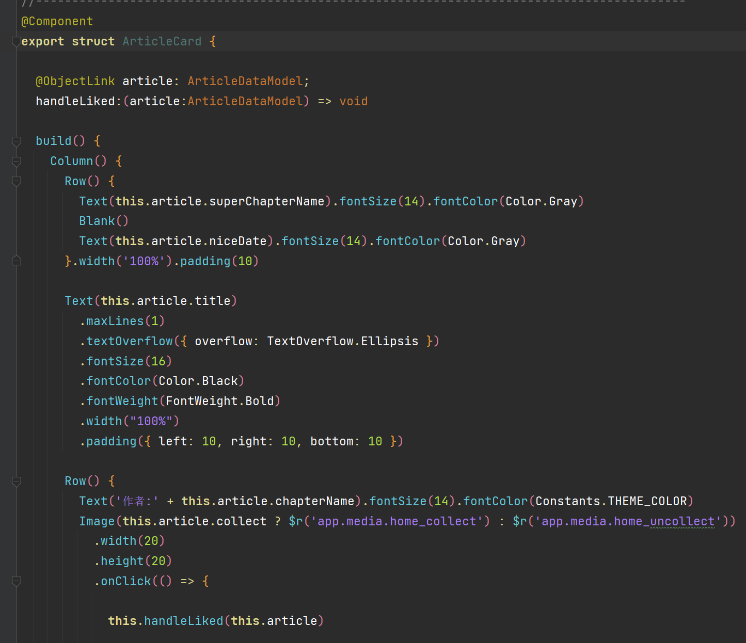Click ArticleDataModel type in @ObjectLink line
This screenshot has height=643, width=746.
click(x=245, y=81)
